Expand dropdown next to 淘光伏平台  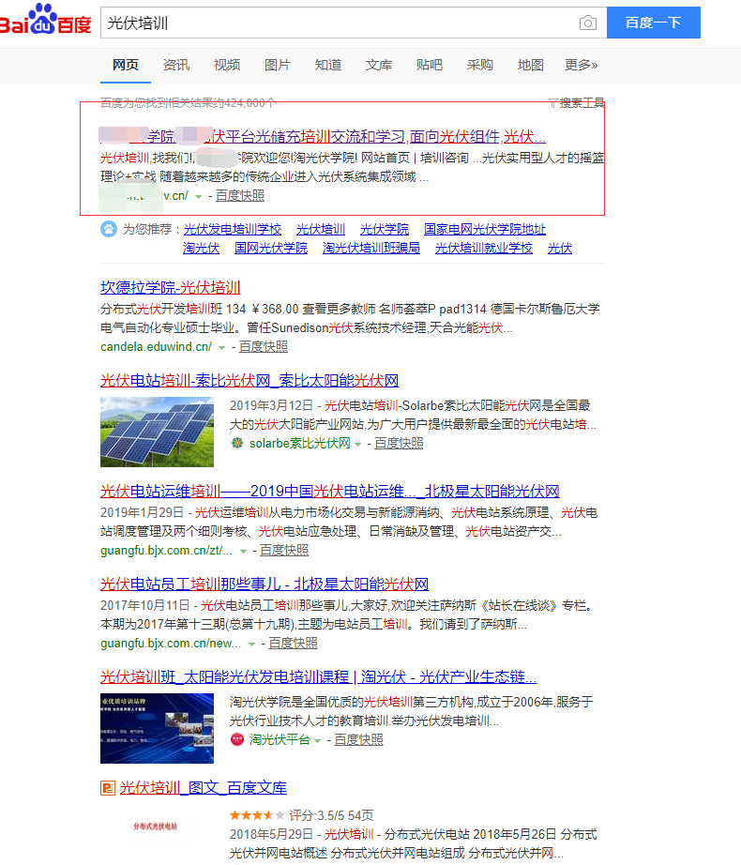pyautogui.click(x=318, y=741)
